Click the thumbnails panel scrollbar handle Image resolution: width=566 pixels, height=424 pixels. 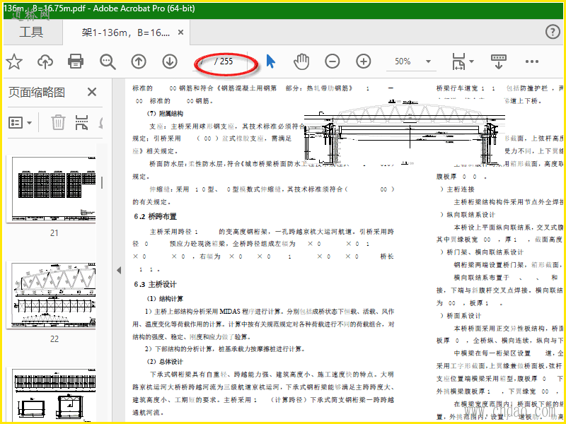(x=102, y=182)
